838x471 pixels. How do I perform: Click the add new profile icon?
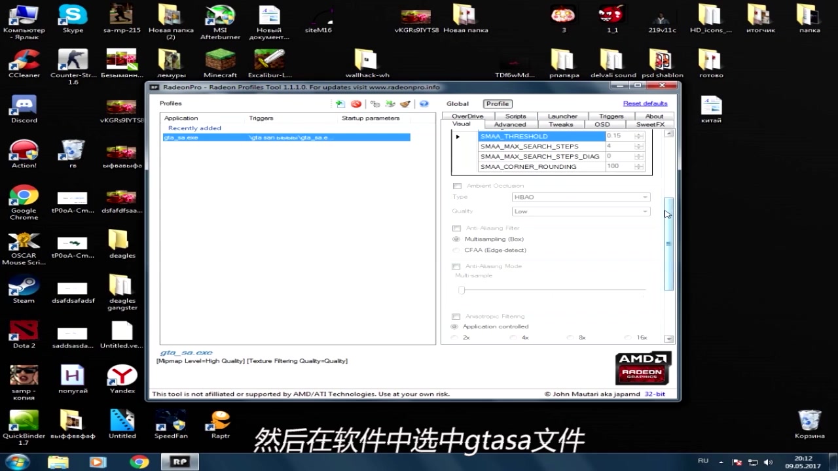click(340, 104)
